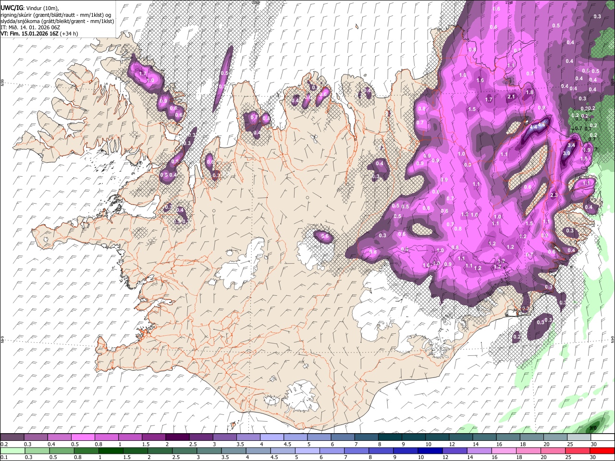The height and width of the screenshot is (461, 615).
Task: Click the 'VT: Fim. 15.01.2026 16Z' valid time
Action: coord(30,34)
